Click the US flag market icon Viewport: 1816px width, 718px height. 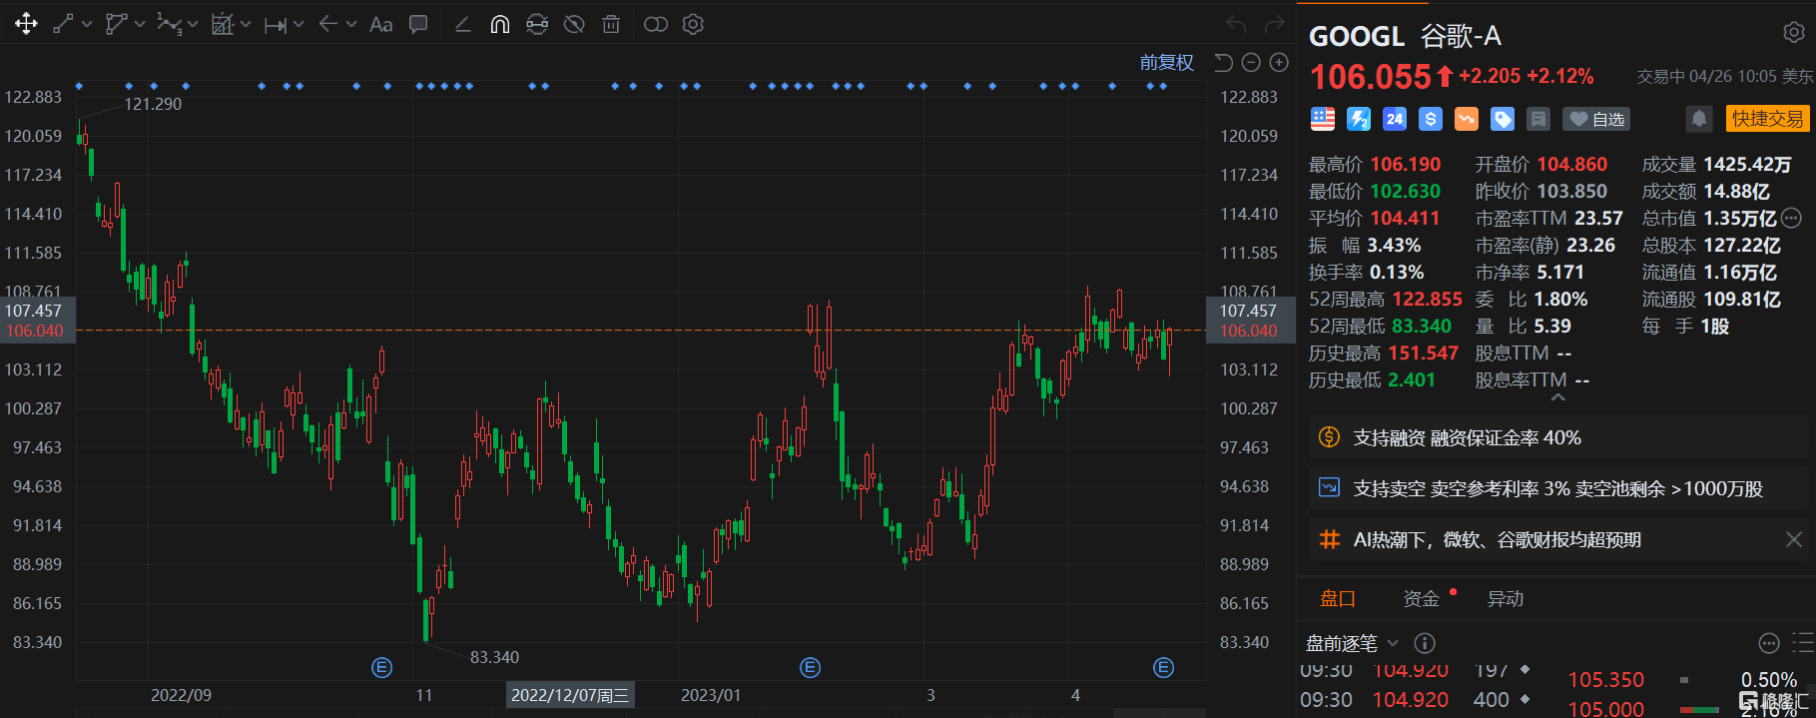click(x=1323, y=119)
